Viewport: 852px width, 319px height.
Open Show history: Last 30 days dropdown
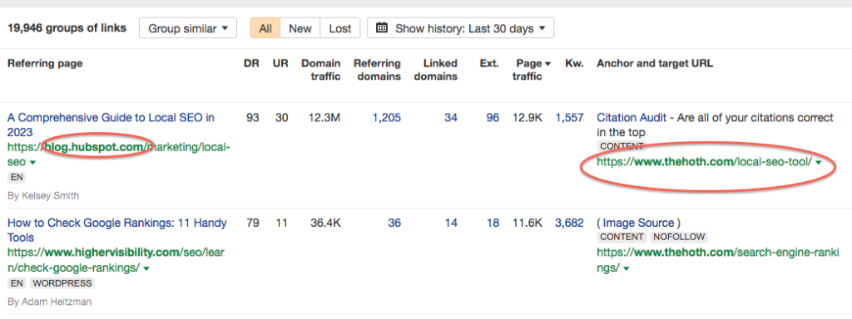[461, 28]
